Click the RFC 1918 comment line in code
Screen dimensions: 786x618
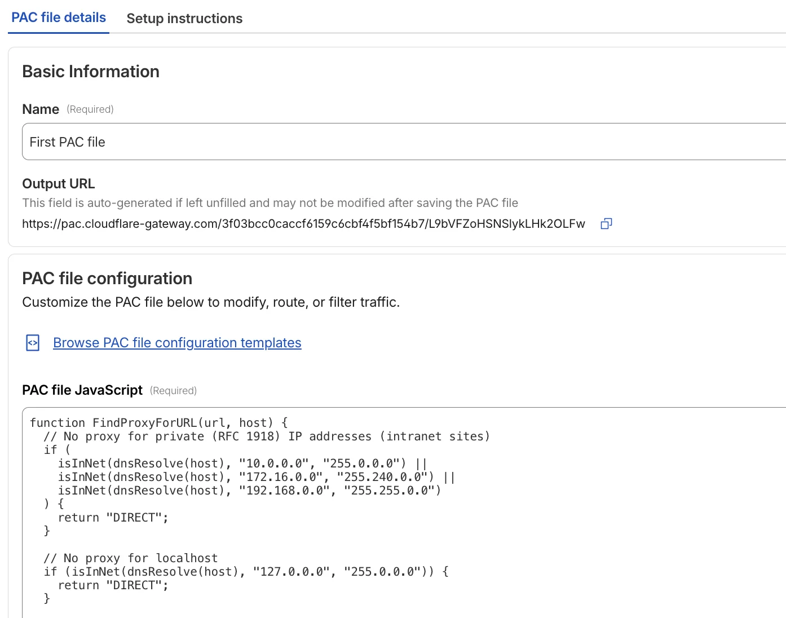coord(266,436)
